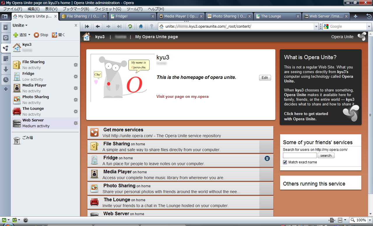Click the Rewind navigation button
373x226 pixels.
pos(87,27)
